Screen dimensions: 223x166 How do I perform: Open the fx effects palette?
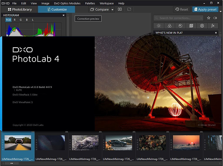coord(213,26)
